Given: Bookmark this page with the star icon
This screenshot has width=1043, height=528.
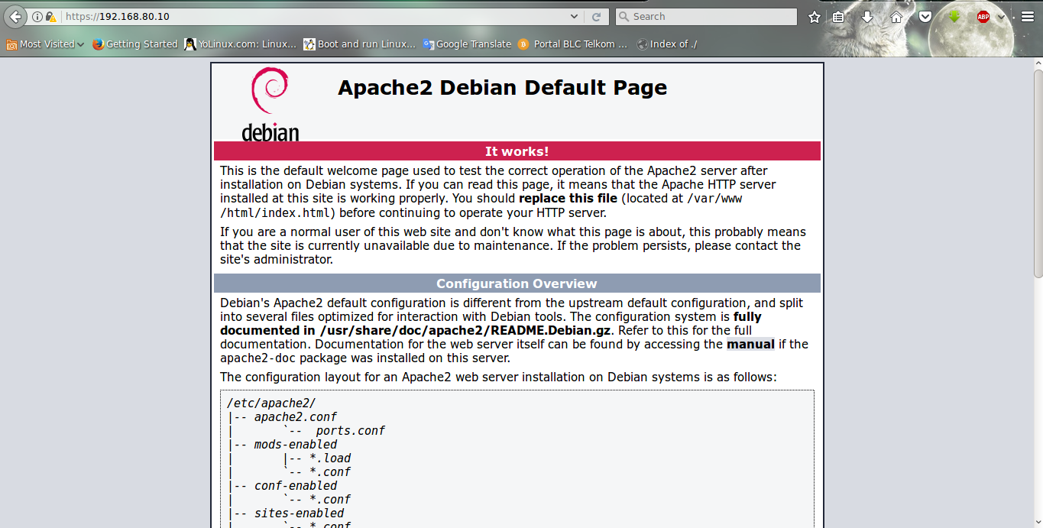Looking at the screenshot, I should point(815,16).
